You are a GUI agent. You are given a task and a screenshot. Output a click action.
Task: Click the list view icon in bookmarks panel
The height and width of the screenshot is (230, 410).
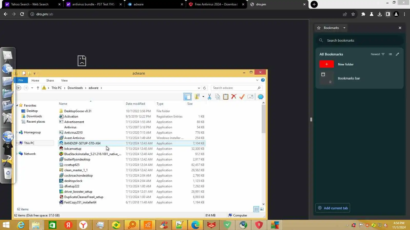click(x=390, y=54)
